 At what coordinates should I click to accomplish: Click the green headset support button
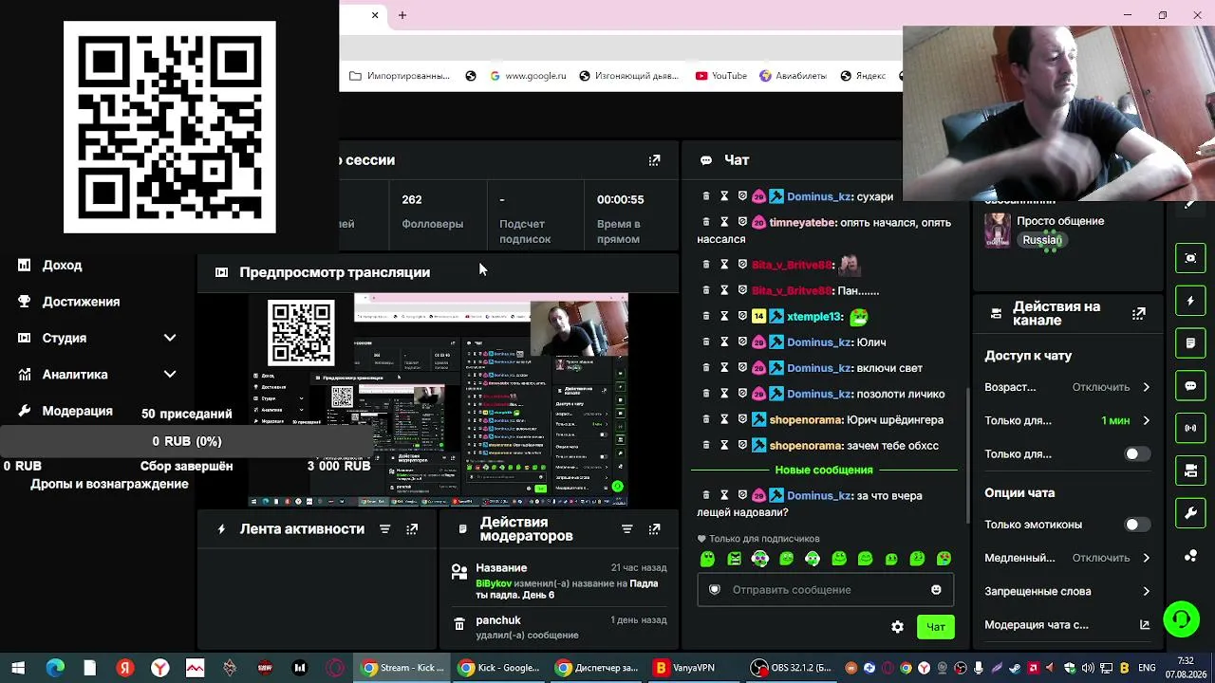click(x=1181, y=620)
